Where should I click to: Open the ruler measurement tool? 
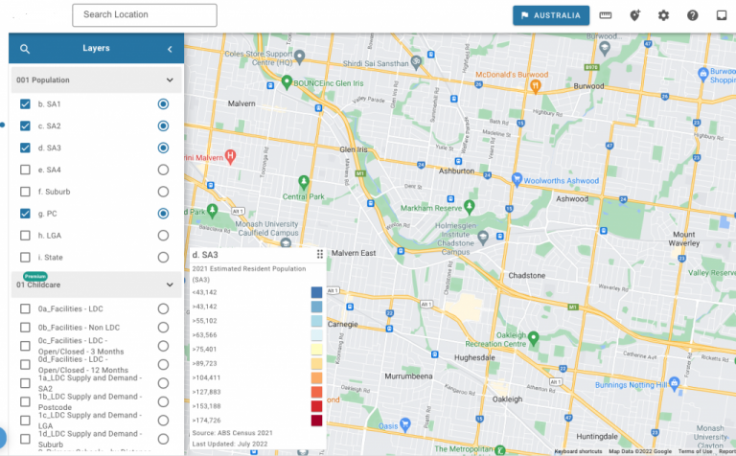click(x=606, y=15)
